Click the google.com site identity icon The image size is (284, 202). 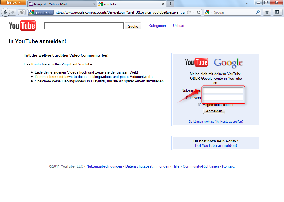coord(40,12)
